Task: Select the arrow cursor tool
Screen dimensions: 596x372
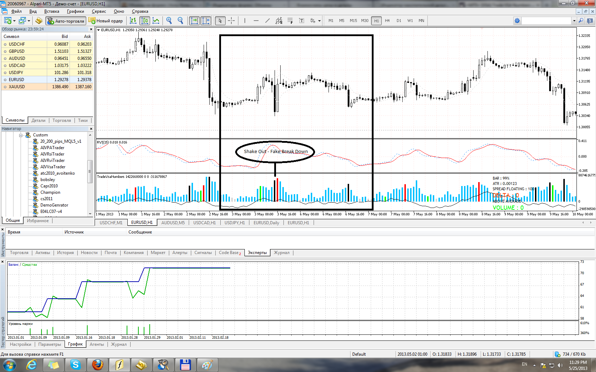Action: click(220, 21)
